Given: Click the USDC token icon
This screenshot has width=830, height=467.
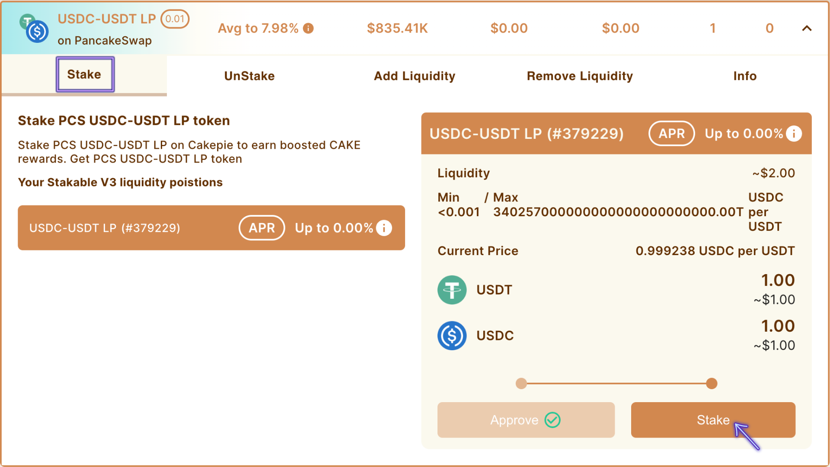Looking at the screenshot, I should (452, 336).
